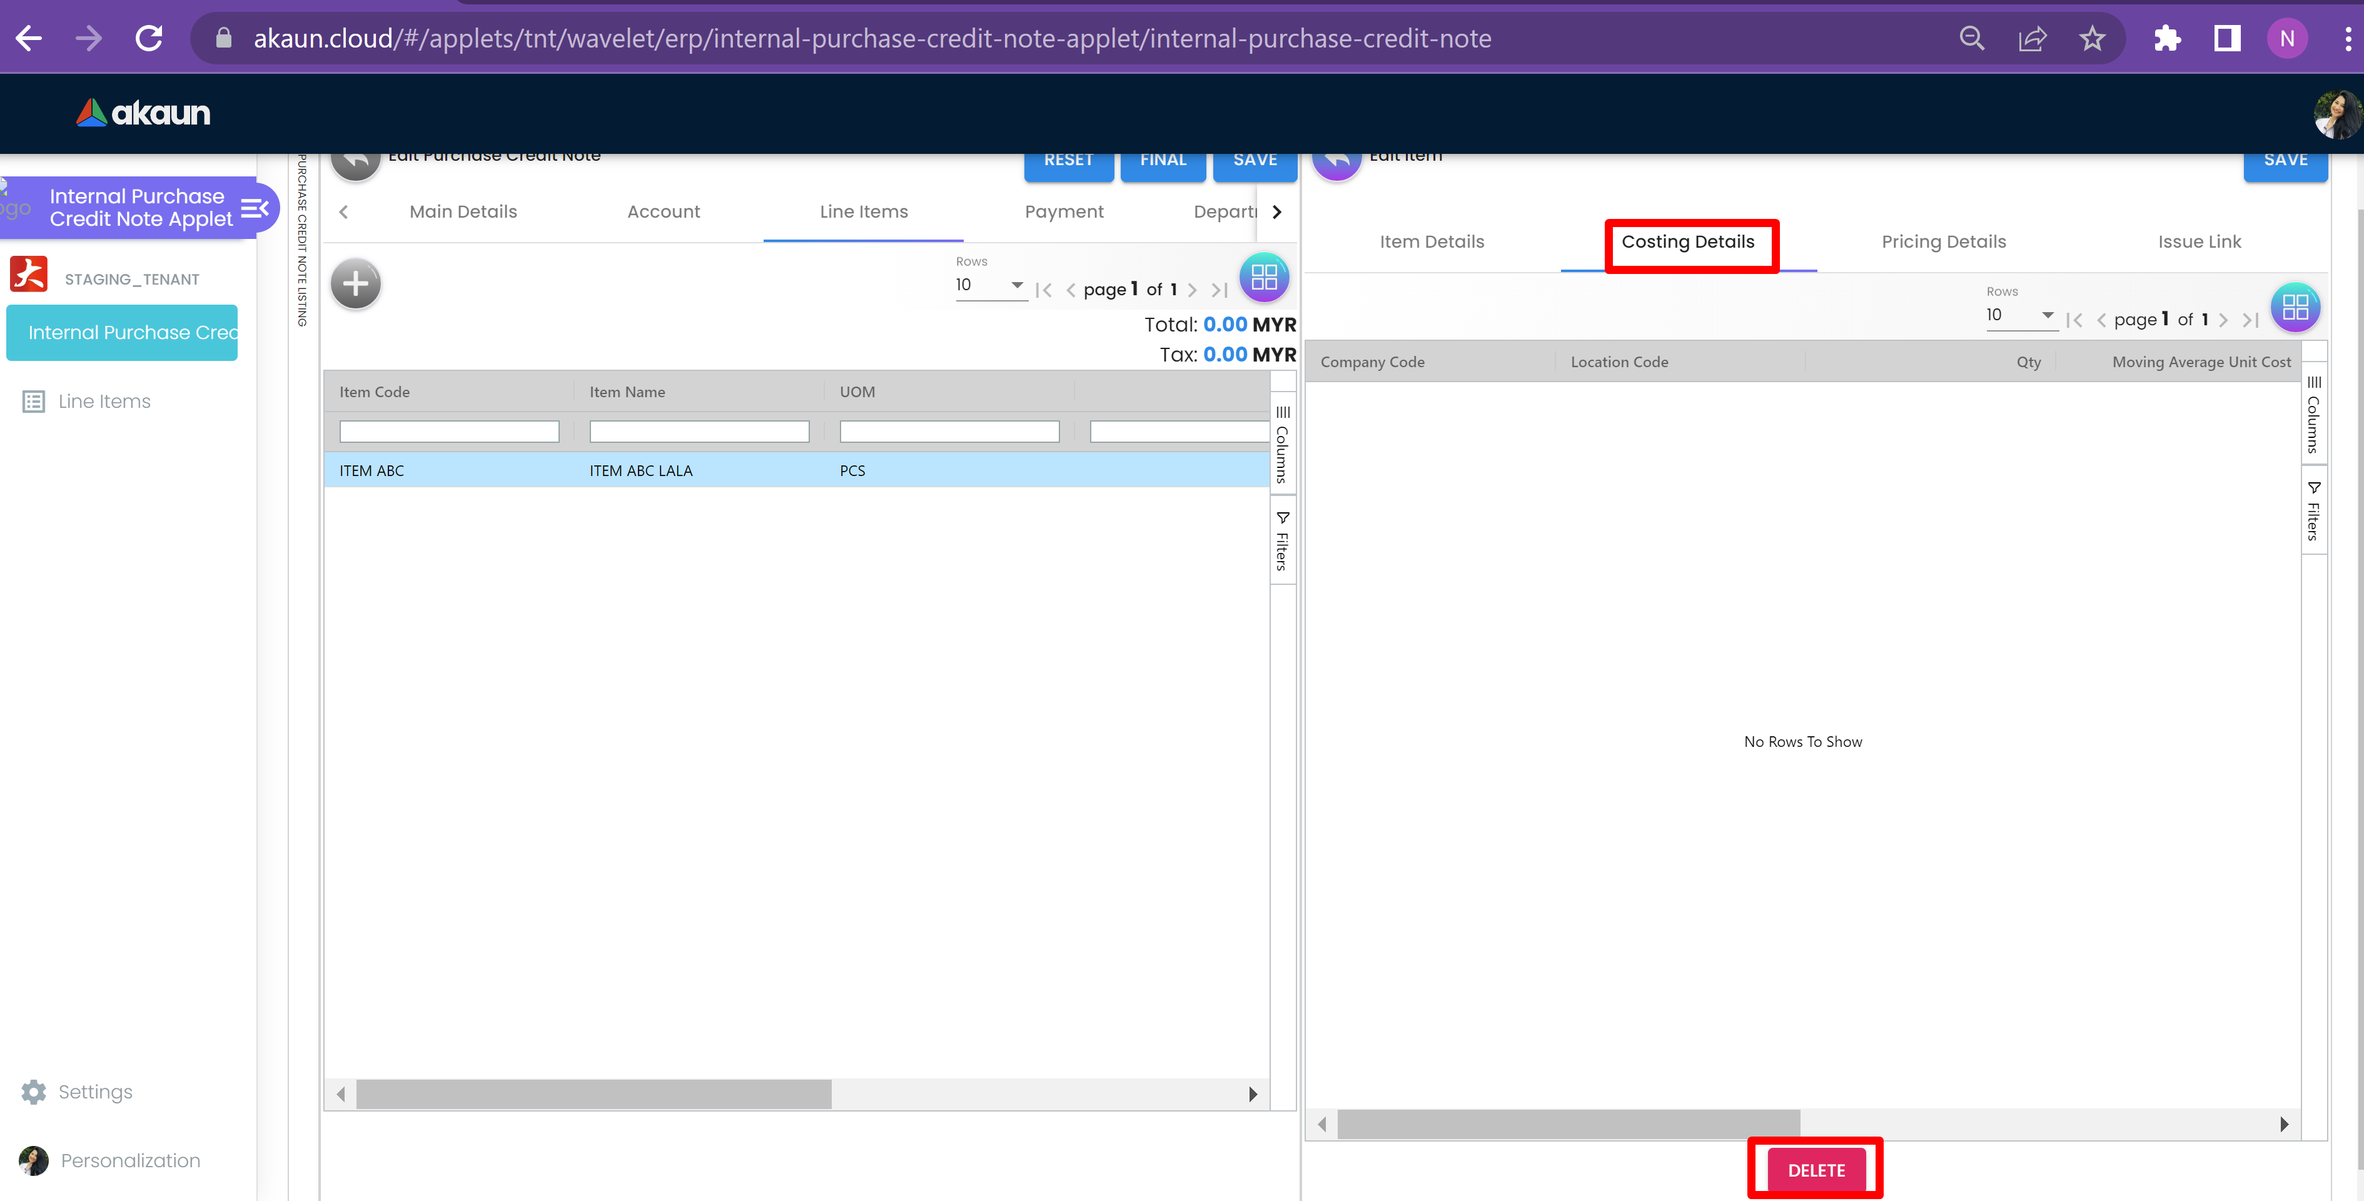Screen dimensions: 2364x1201
Task: Click the Settings gear icon
Action: [34, 1092]
